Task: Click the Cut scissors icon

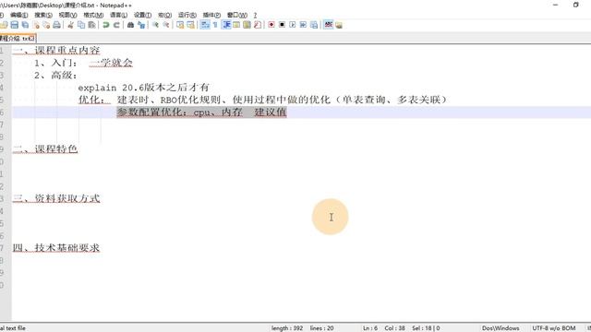Action: [x=70, y=25]
